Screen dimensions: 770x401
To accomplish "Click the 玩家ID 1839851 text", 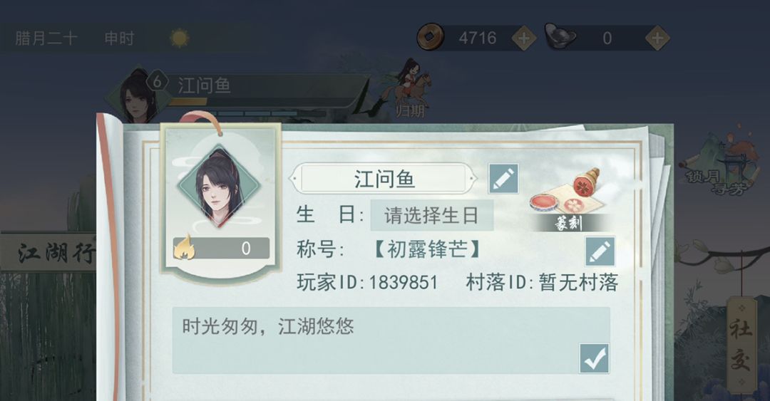I will point(367,283).
